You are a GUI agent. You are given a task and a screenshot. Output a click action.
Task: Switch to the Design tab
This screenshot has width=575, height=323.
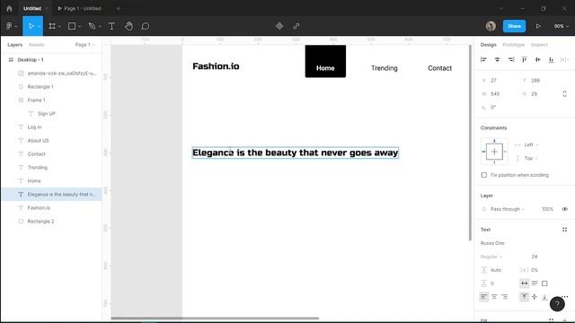[x=488, y=45]
